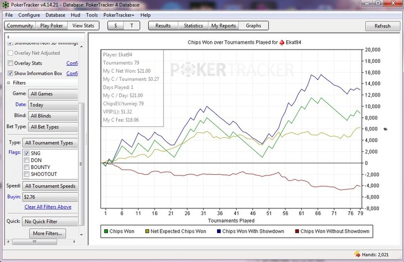Select the View Stats tab
This screenshot has height=262, width=404.
83,26
